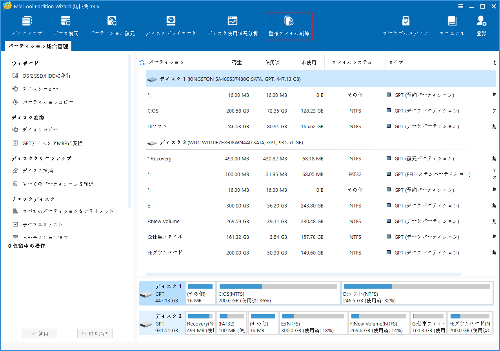This screenshot has width=500, height=351.
Task: Click the 取り消す undo button
Action: pyautogui.click(x=95, y=333)
